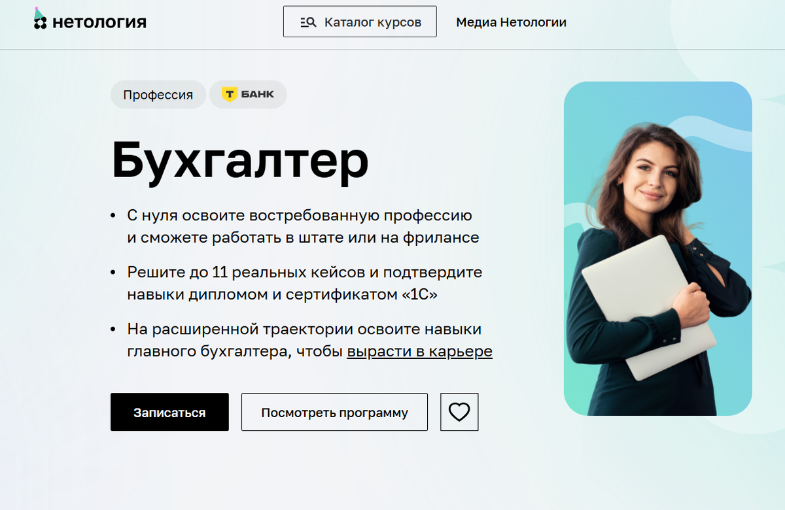Open Посмотреть программу

[334, 412]
